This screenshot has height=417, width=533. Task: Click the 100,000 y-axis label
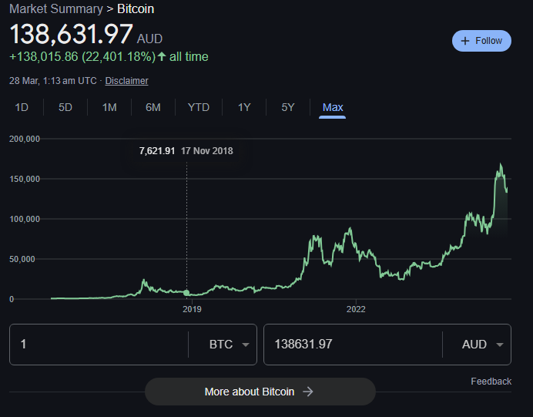coord(25,219)
